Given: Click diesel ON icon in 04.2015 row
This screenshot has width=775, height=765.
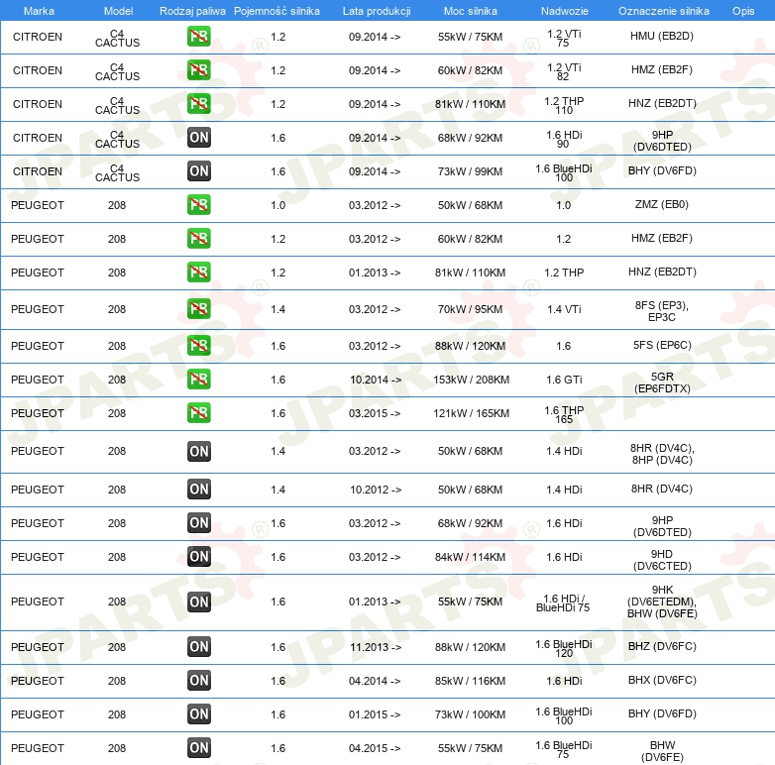Looking at the screenshot, I should [198, 748].
